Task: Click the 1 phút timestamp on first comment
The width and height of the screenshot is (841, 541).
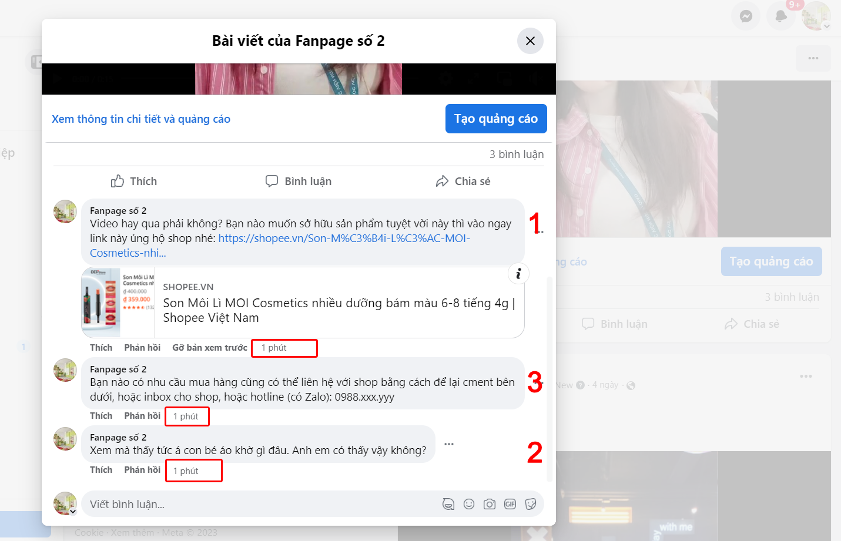Action: click(x=274, y=348)
